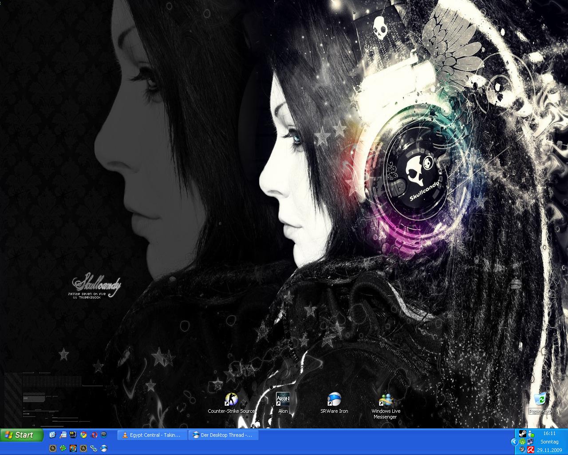Open the Steam tray icon
The image size is (568, 455).
(523, 434)
